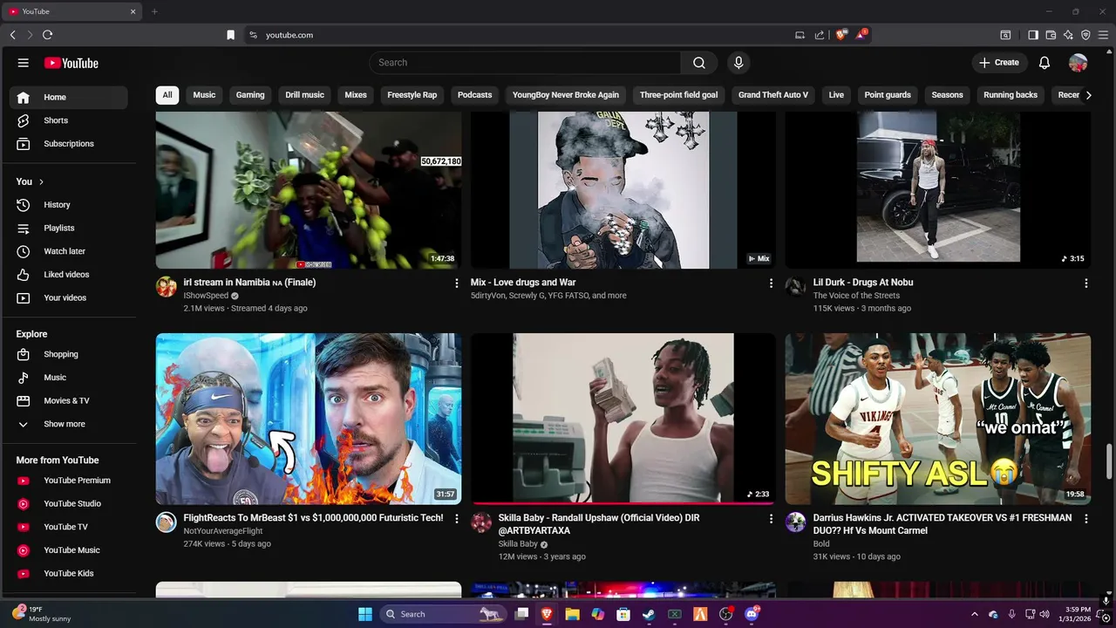Open Playlists in the sidebar

(68, 228)
